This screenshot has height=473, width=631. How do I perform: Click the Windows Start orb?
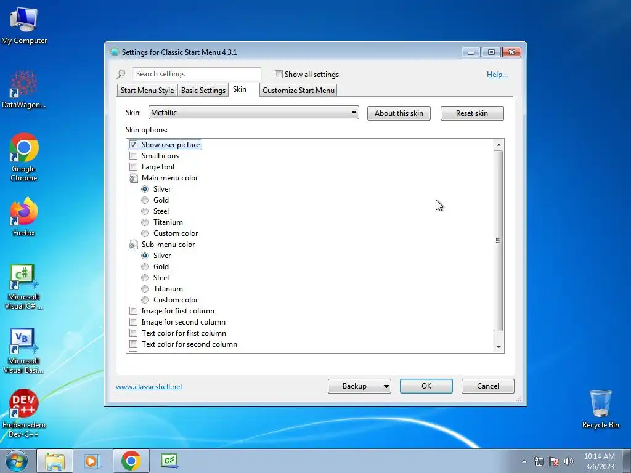click(x=17, y=461)
